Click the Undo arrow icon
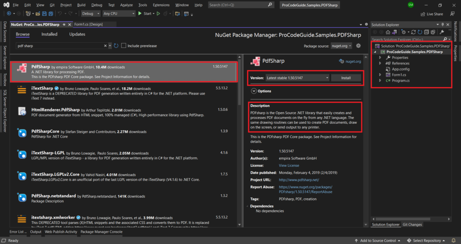This screenshot has height=244, width=461. (x=60, y=13)
